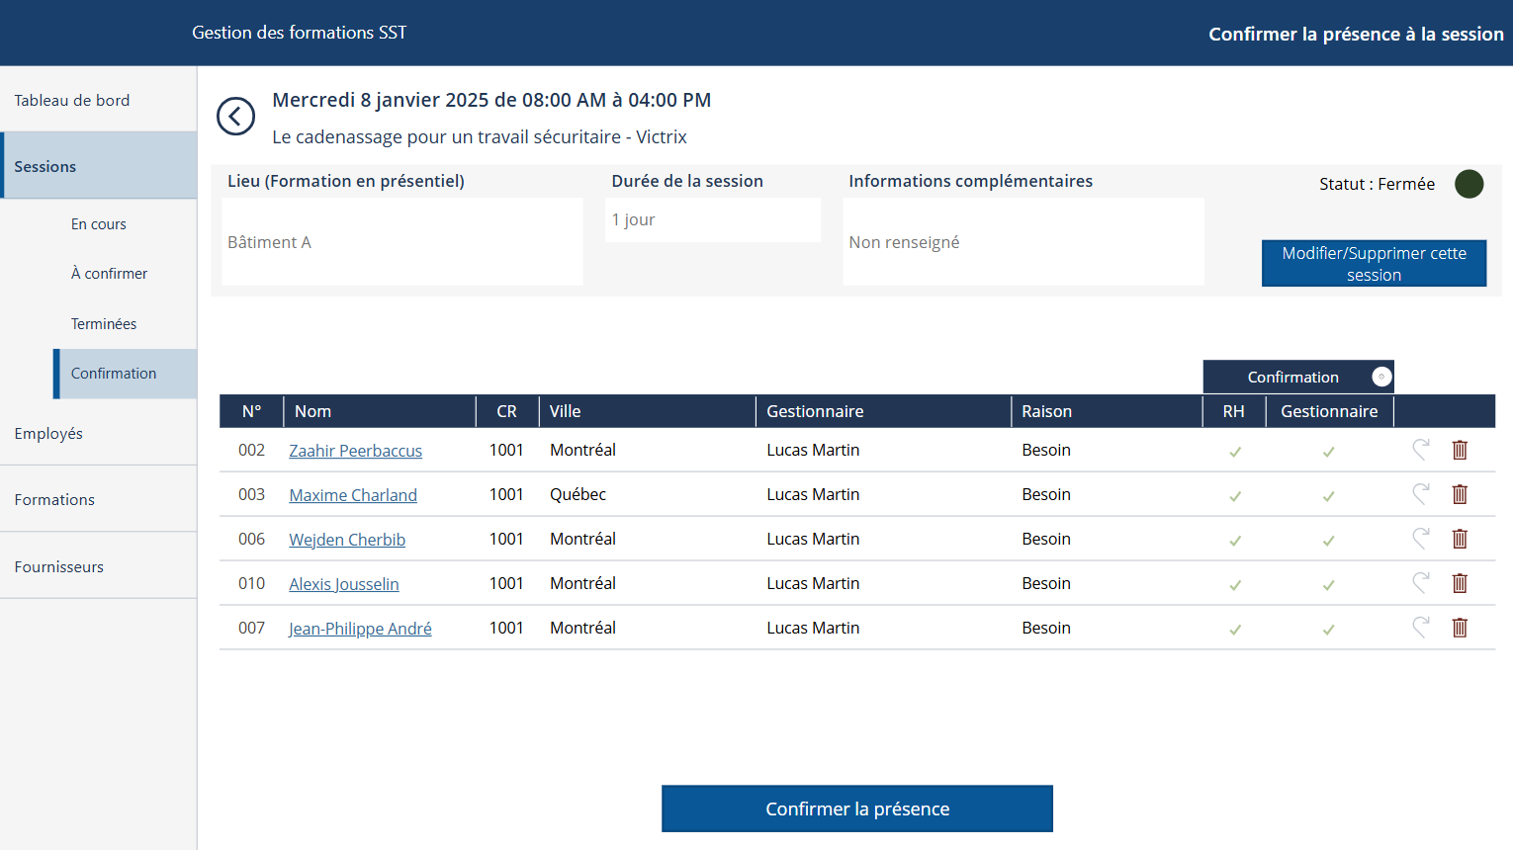The width and height of the screenshot is (1513, 850).
Task: Select the Confirmation submenu item
Action: 126,374
